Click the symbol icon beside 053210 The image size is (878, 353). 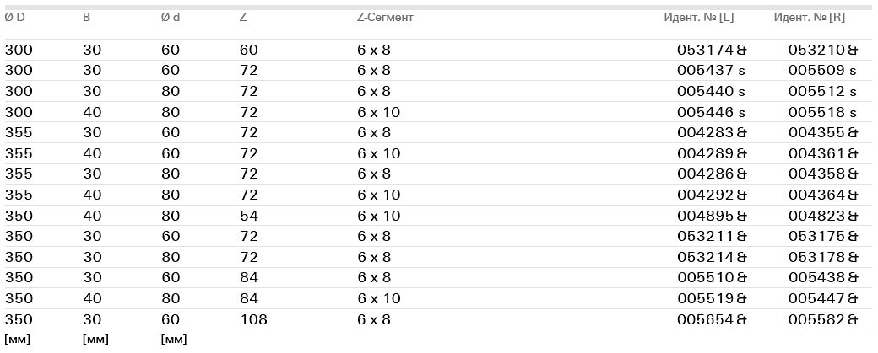pos(853,51)
